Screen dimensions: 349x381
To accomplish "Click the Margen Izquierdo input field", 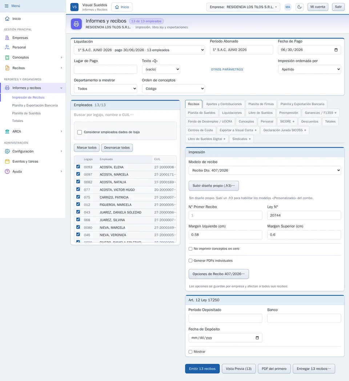I will pos(225,235).
